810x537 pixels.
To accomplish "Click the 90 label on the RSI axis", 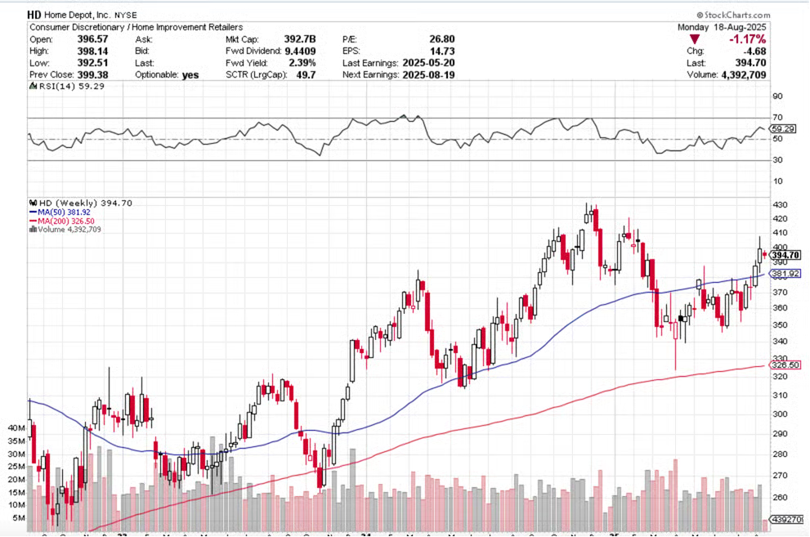I will (777, 96).
